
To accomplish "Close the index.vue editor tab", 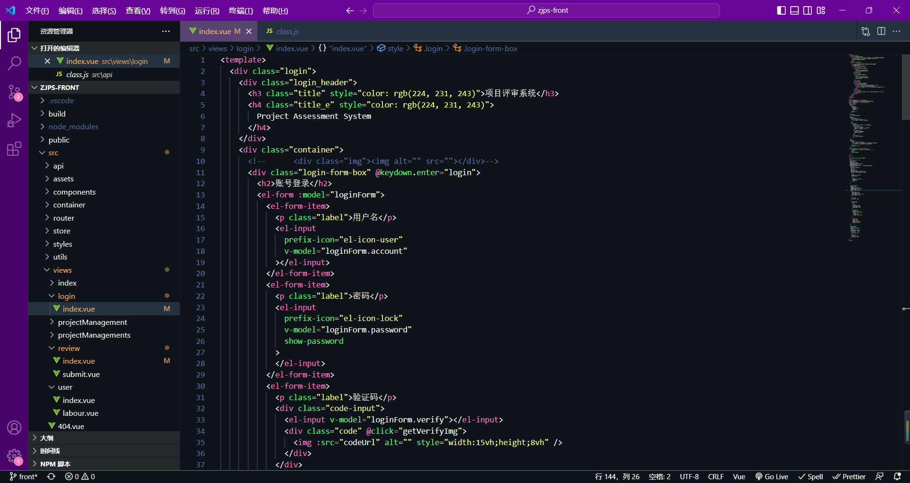I will [x=249, y=31].
